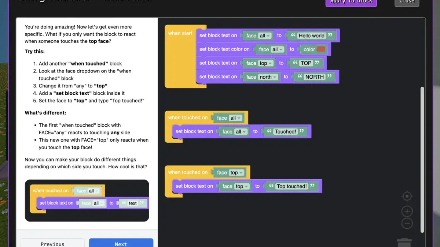Edit the "Touched!" text field
The width and height of the screenshot is (440, 247).
pyautogui.click(x=285, y=132)
